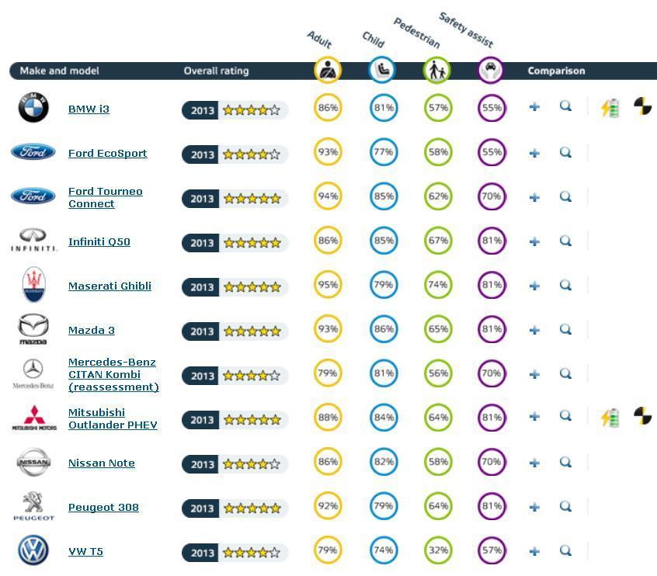
Task: Open Mercedes-Benz CITAN Kombi reassessment link
Action: (x=113, y=374)
